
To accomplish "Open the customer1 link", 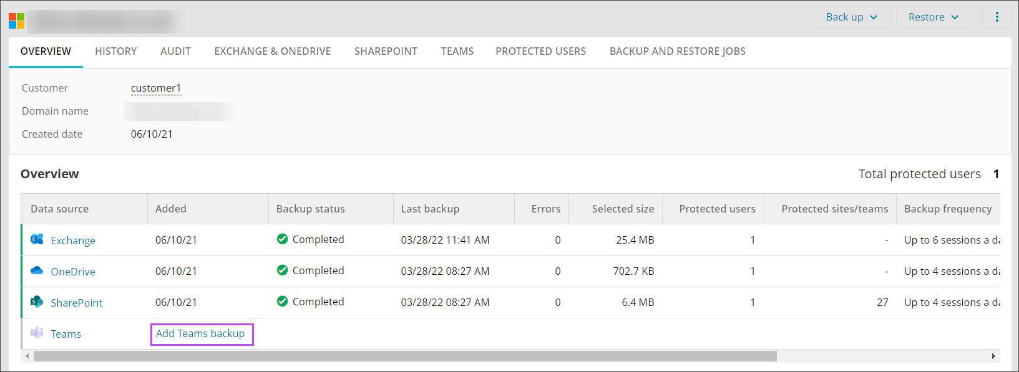I will click(x=155, y=88).
